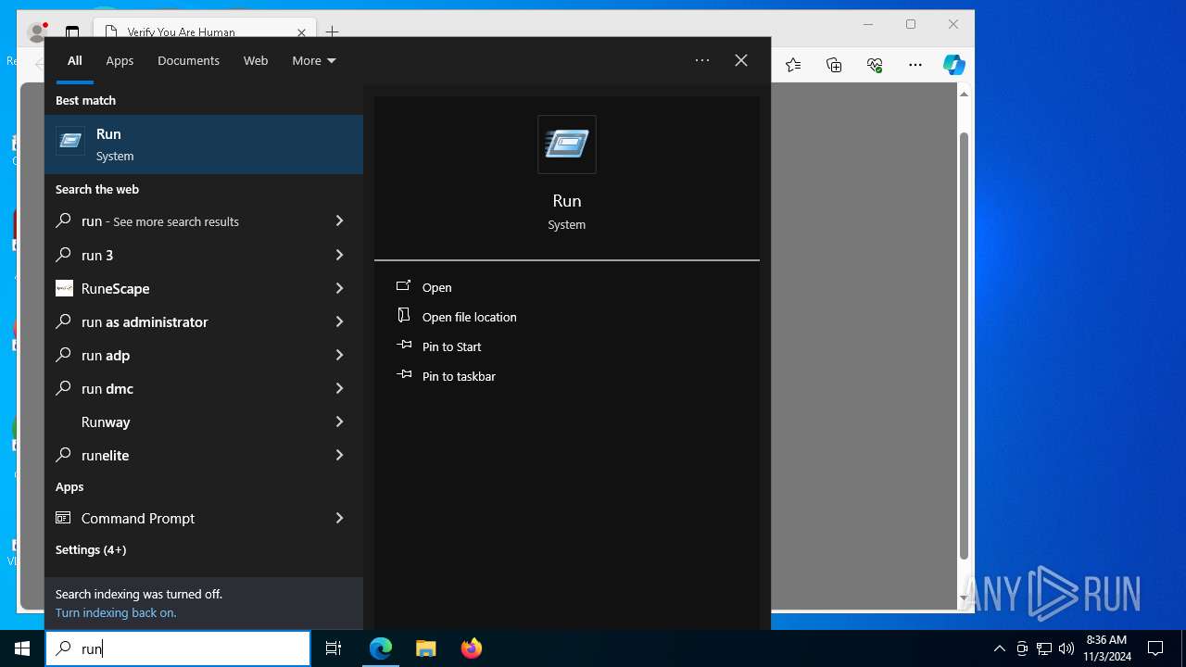Open Task View on the taskbar
The height and width of the screenshot is (667, 1186).
pos(334,648)
